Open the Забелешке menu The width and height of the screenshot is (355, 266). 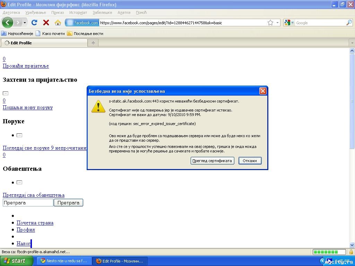click(x=102, y=12)
